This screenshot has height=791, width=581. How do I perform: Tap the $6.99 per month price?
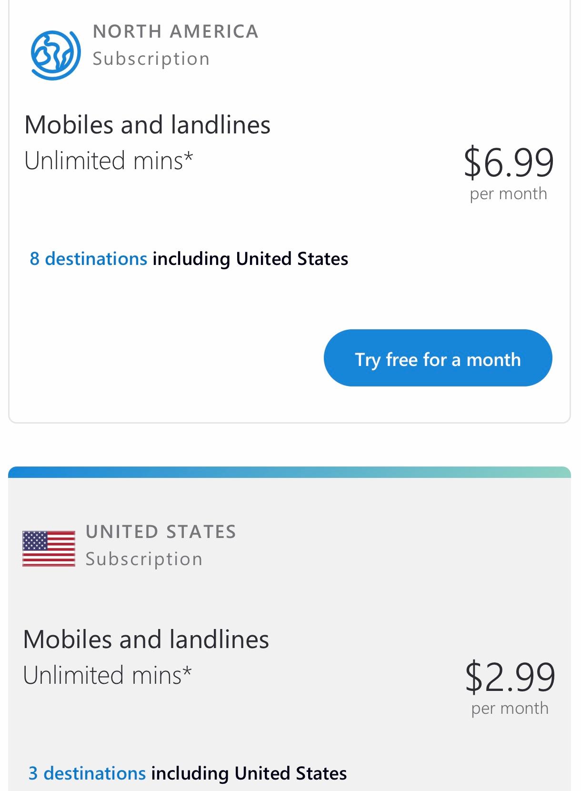pos(509,173)
